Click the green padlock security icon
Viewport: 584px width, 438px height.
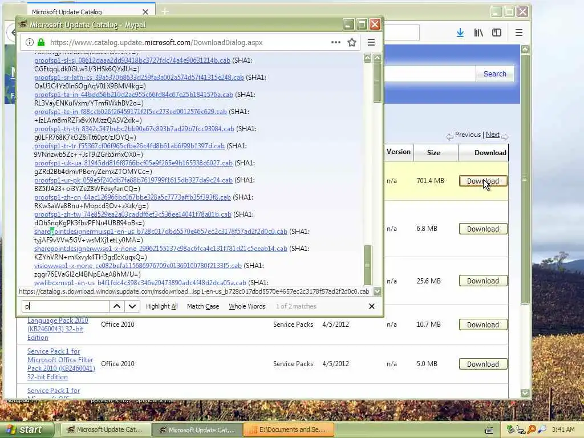point(41,42)
